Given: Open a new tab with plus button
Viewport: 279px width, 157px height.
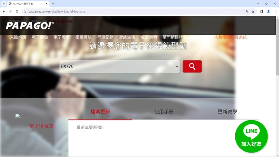Looking at the screenshot, I should coord(53,4).
